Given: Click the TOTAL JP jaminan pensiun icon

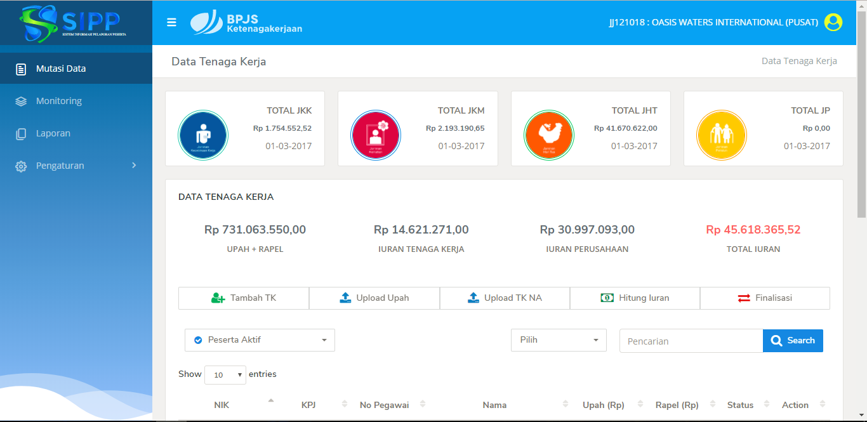Looking at the screenshot, I should click(x=722, y=135).
